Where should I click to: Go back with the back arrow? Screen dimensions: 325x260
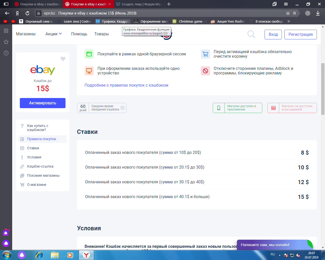pos(7,13)
